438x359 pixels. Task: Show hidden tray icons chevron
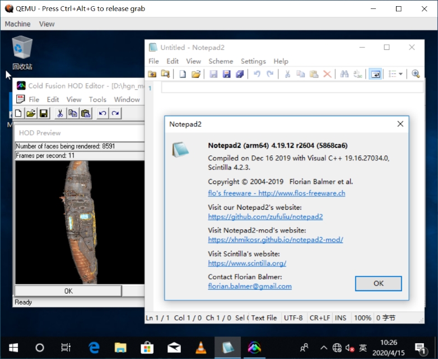coord(324,348)
